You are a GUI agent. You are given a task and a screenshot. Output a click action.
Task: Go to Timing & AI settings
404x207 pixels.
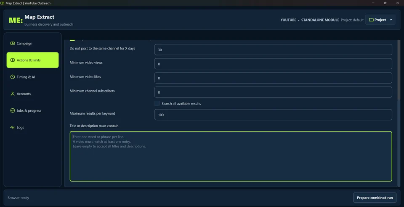[x=32, y=77]
